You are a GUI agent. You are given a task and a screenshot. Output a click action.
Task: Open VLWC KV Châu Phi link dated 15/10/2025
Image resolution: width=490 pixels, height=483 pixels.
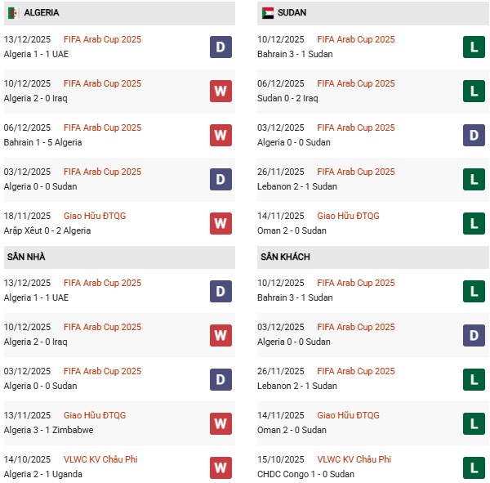pos(354,459)
